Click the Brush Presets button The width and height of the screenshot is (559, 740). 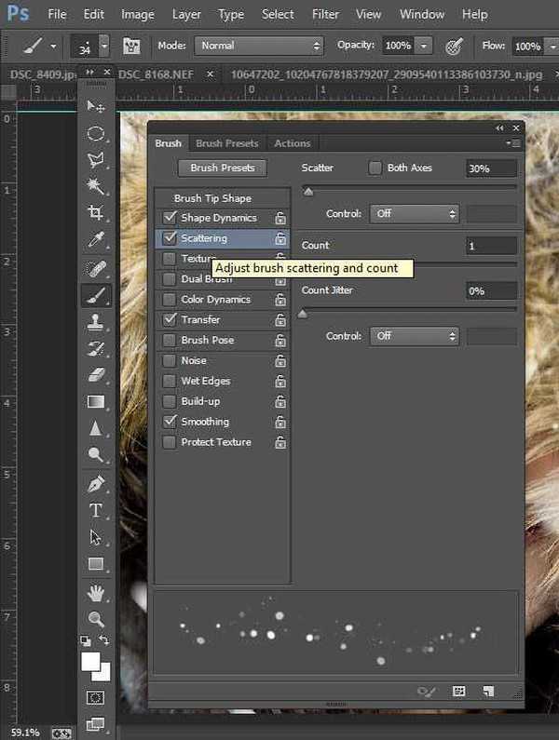click(222, 168)
